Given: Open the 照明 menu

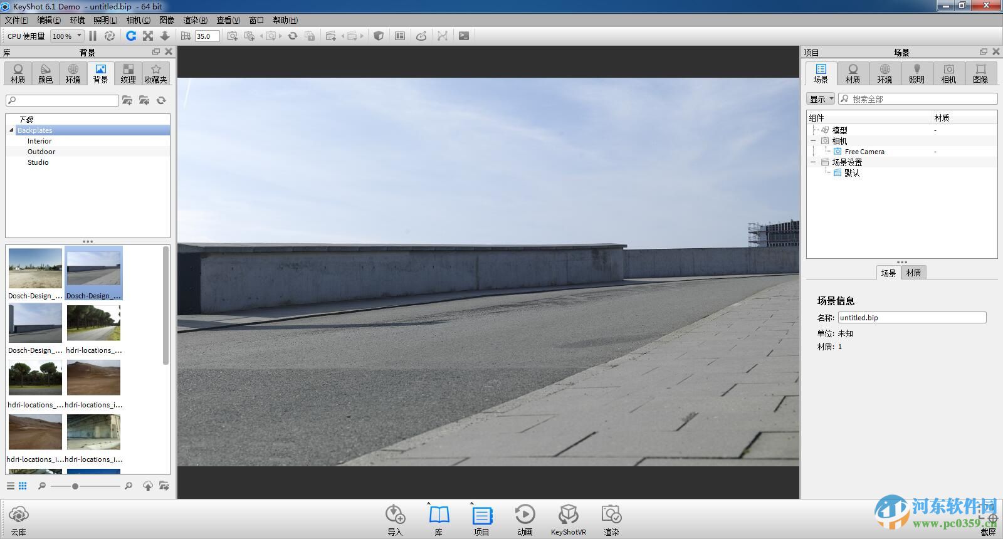Looking at the screenshot, I should [x=105, y=20].
